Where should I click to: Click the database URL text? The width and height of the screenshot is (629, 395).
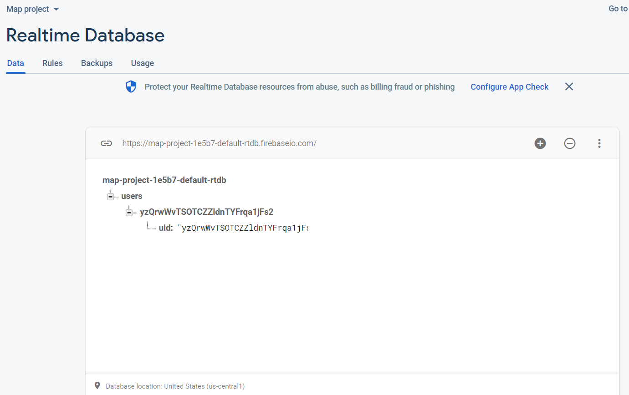[219, 143]
